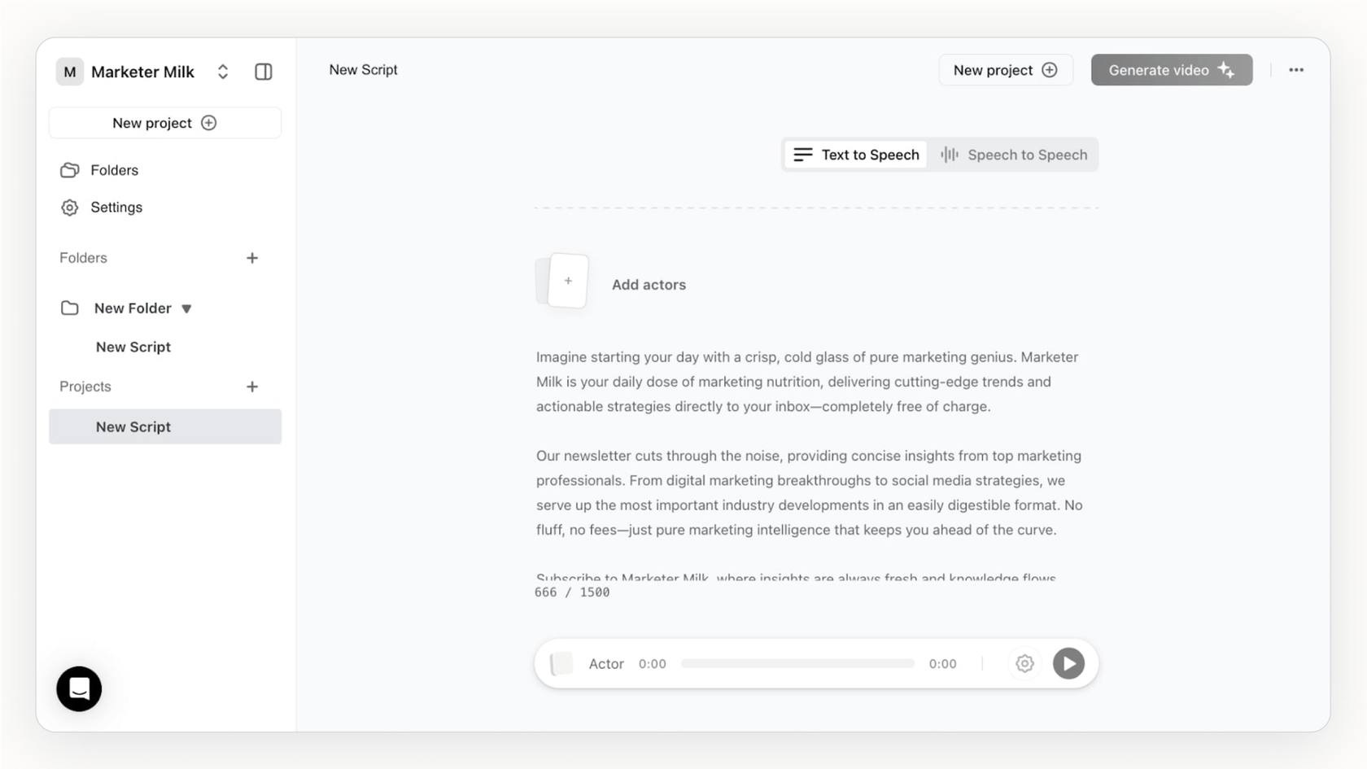1367x769 pixels.
Task: Click inside the script text area
Action: pyautogui.click(x=806, y=456)
